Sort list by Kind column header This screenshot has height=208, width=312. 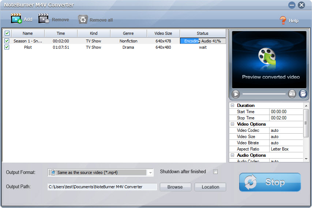tap(94, 33)
